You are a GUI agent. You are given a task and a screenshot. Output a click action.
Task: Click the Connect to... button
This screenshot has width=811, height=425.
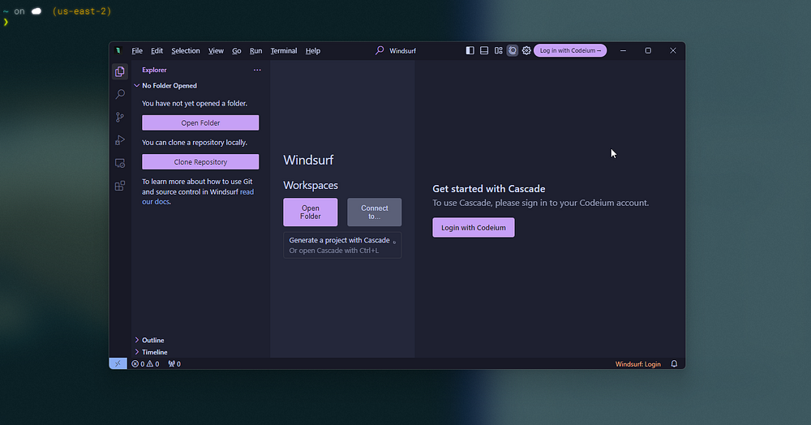(375, 212)
